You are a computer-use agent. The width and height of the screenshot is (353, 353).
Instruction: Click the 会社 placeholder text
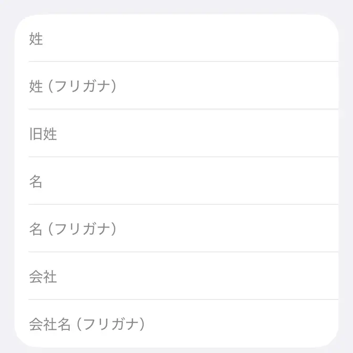(x=43, y=277)
